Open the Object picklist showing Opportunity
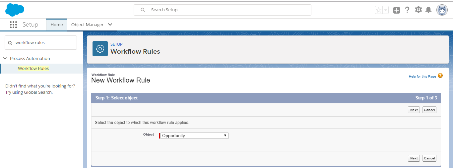The width and height of the screenshot is (453, 168). click(194, 136)
